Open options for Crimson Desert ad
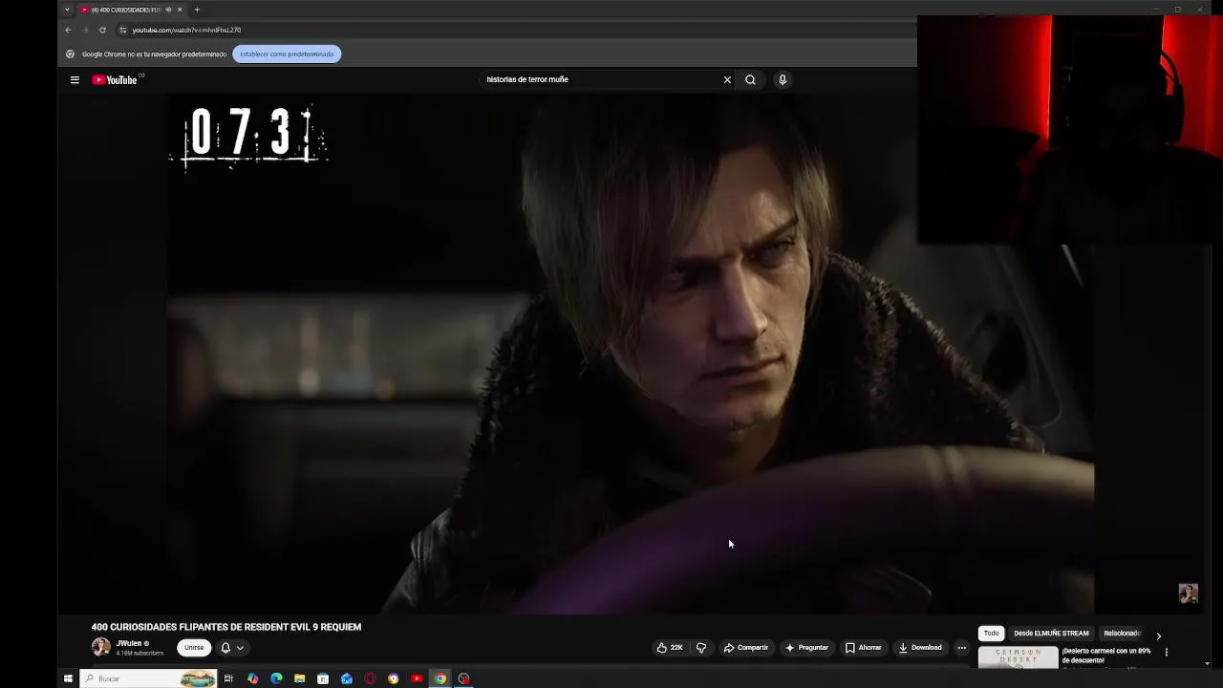Viewport: 1223px width, 688px height. (1166, 653)
